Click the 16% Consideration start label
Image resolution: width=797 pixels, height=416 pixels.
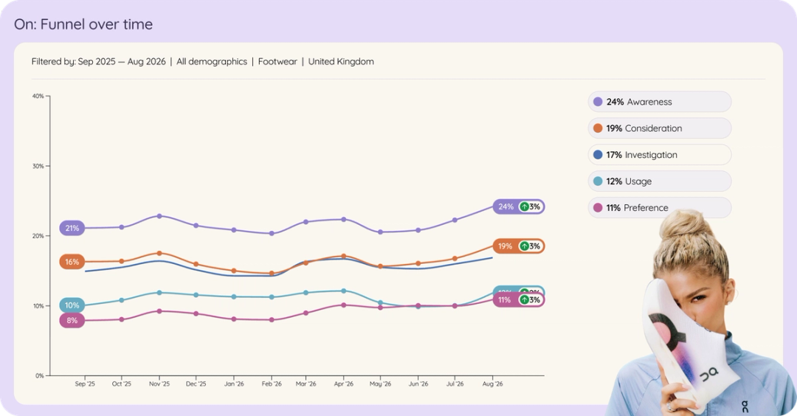(x=72, y=262)
